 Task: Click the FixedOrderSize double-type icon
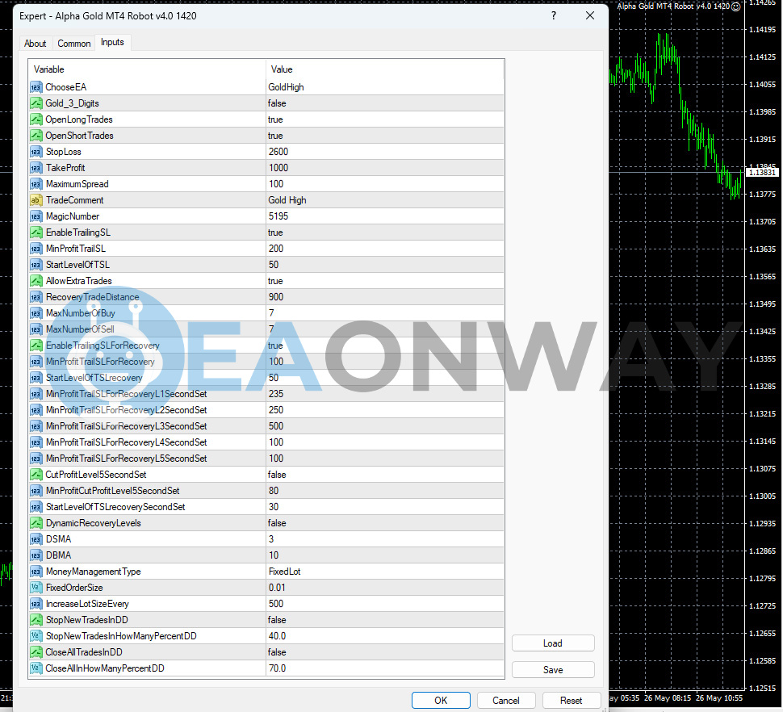[36, 588]
